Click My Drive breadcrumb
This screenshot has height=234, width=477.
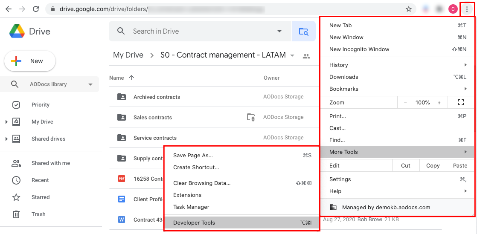coord(128,55)
